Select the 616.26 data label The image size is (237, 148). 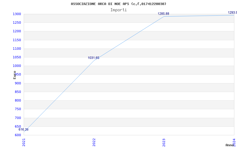click(23, 130)
